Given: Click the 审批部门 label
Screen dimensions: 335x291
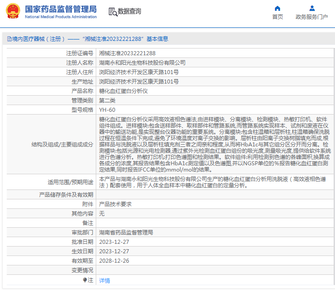Looking at the screenshot, I should click(82, 232).
